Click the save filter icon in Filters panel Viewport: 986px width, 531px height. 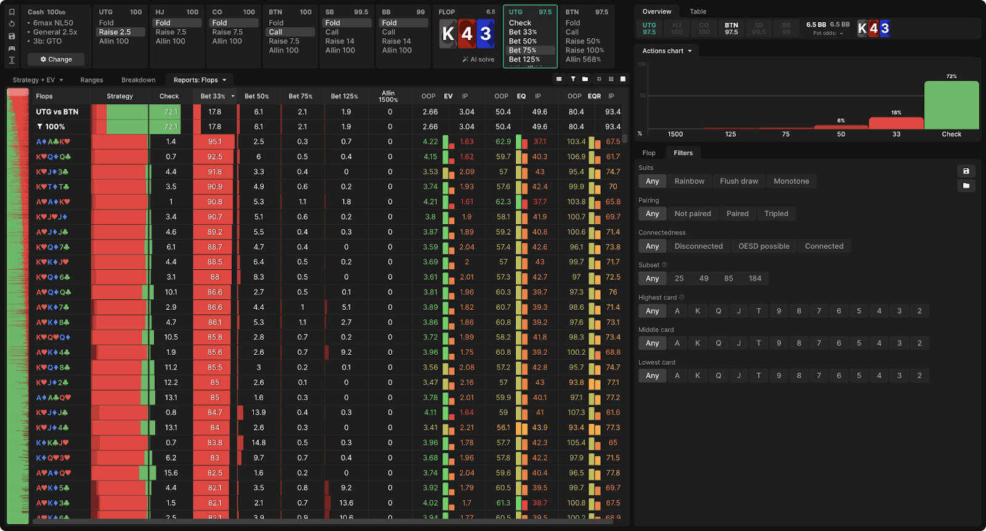(x=966, y=171)
